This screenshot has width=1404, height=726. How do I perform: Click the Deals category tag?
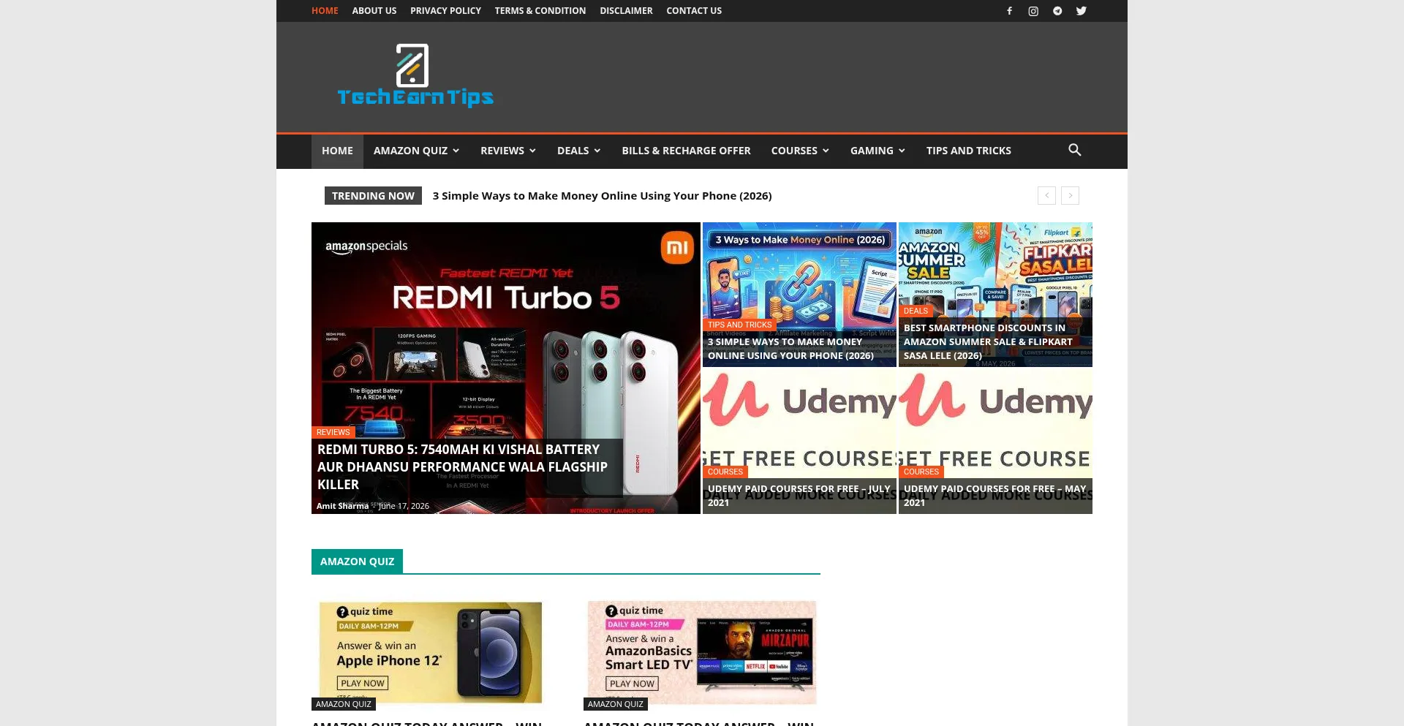click(x=916, y=311)
